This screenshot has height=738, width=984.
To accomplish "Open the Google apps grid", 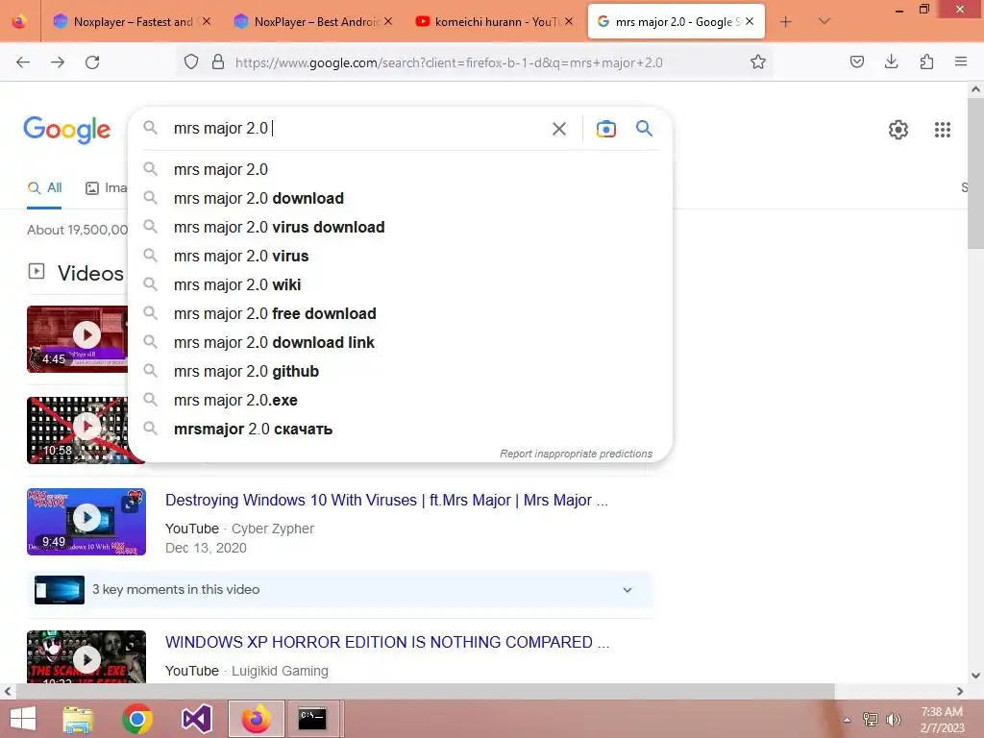I will (x=942, y=130).
